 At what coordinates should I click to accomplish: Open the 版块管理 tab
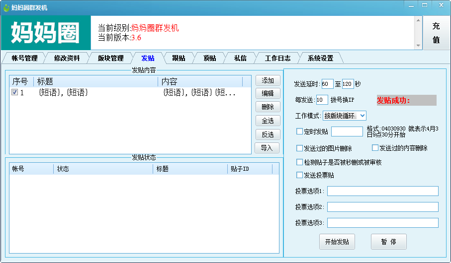pos(110,58)
